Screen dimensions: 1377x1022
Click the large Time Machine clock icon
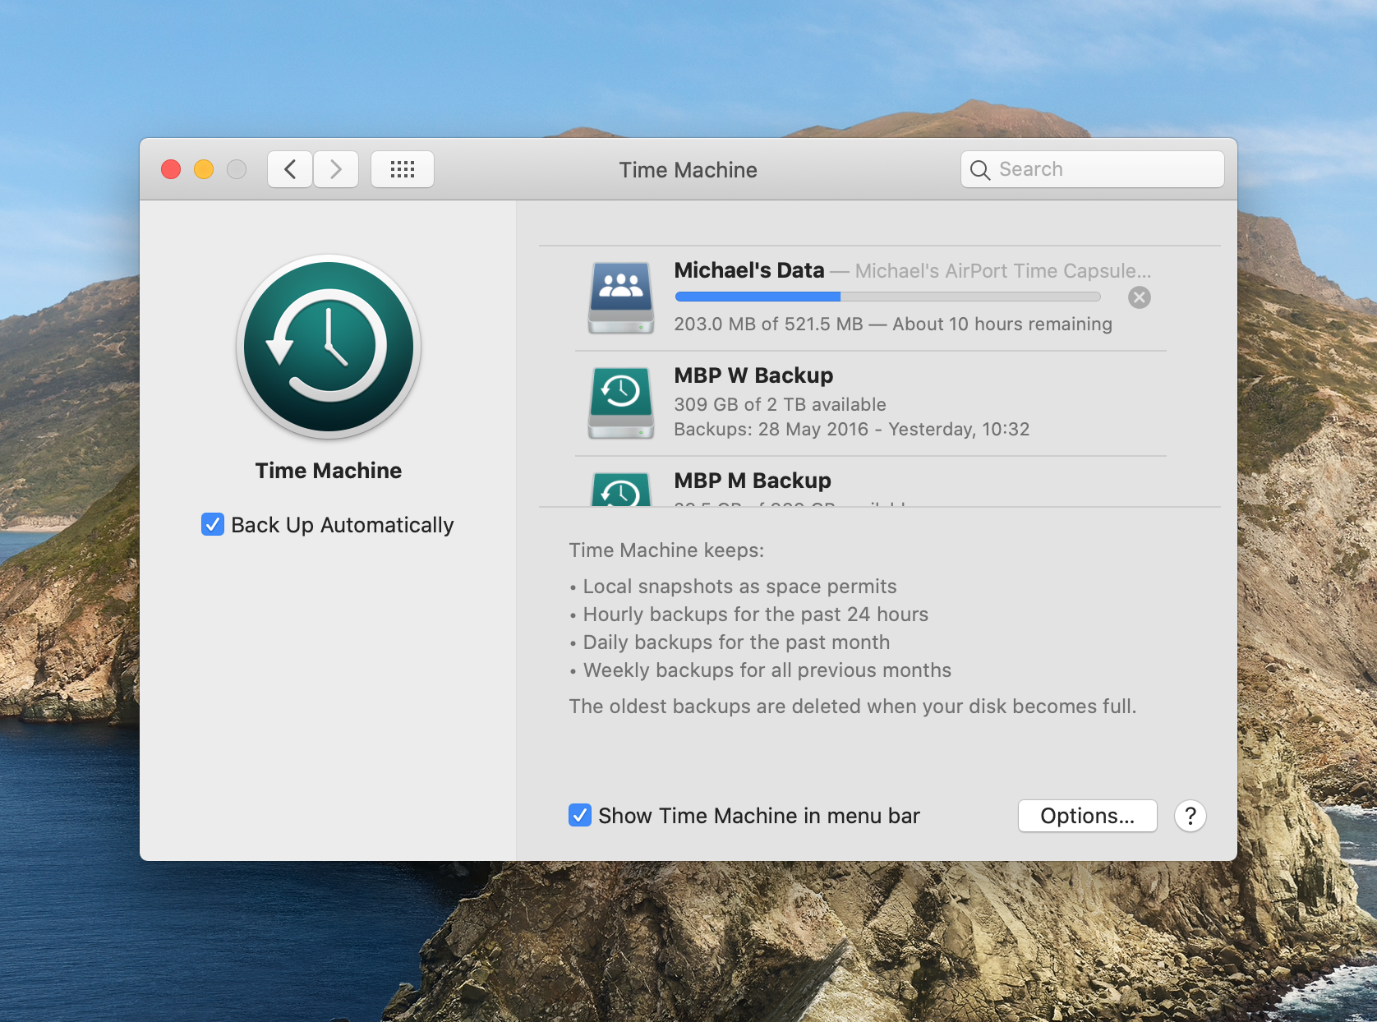click(329, 346)
